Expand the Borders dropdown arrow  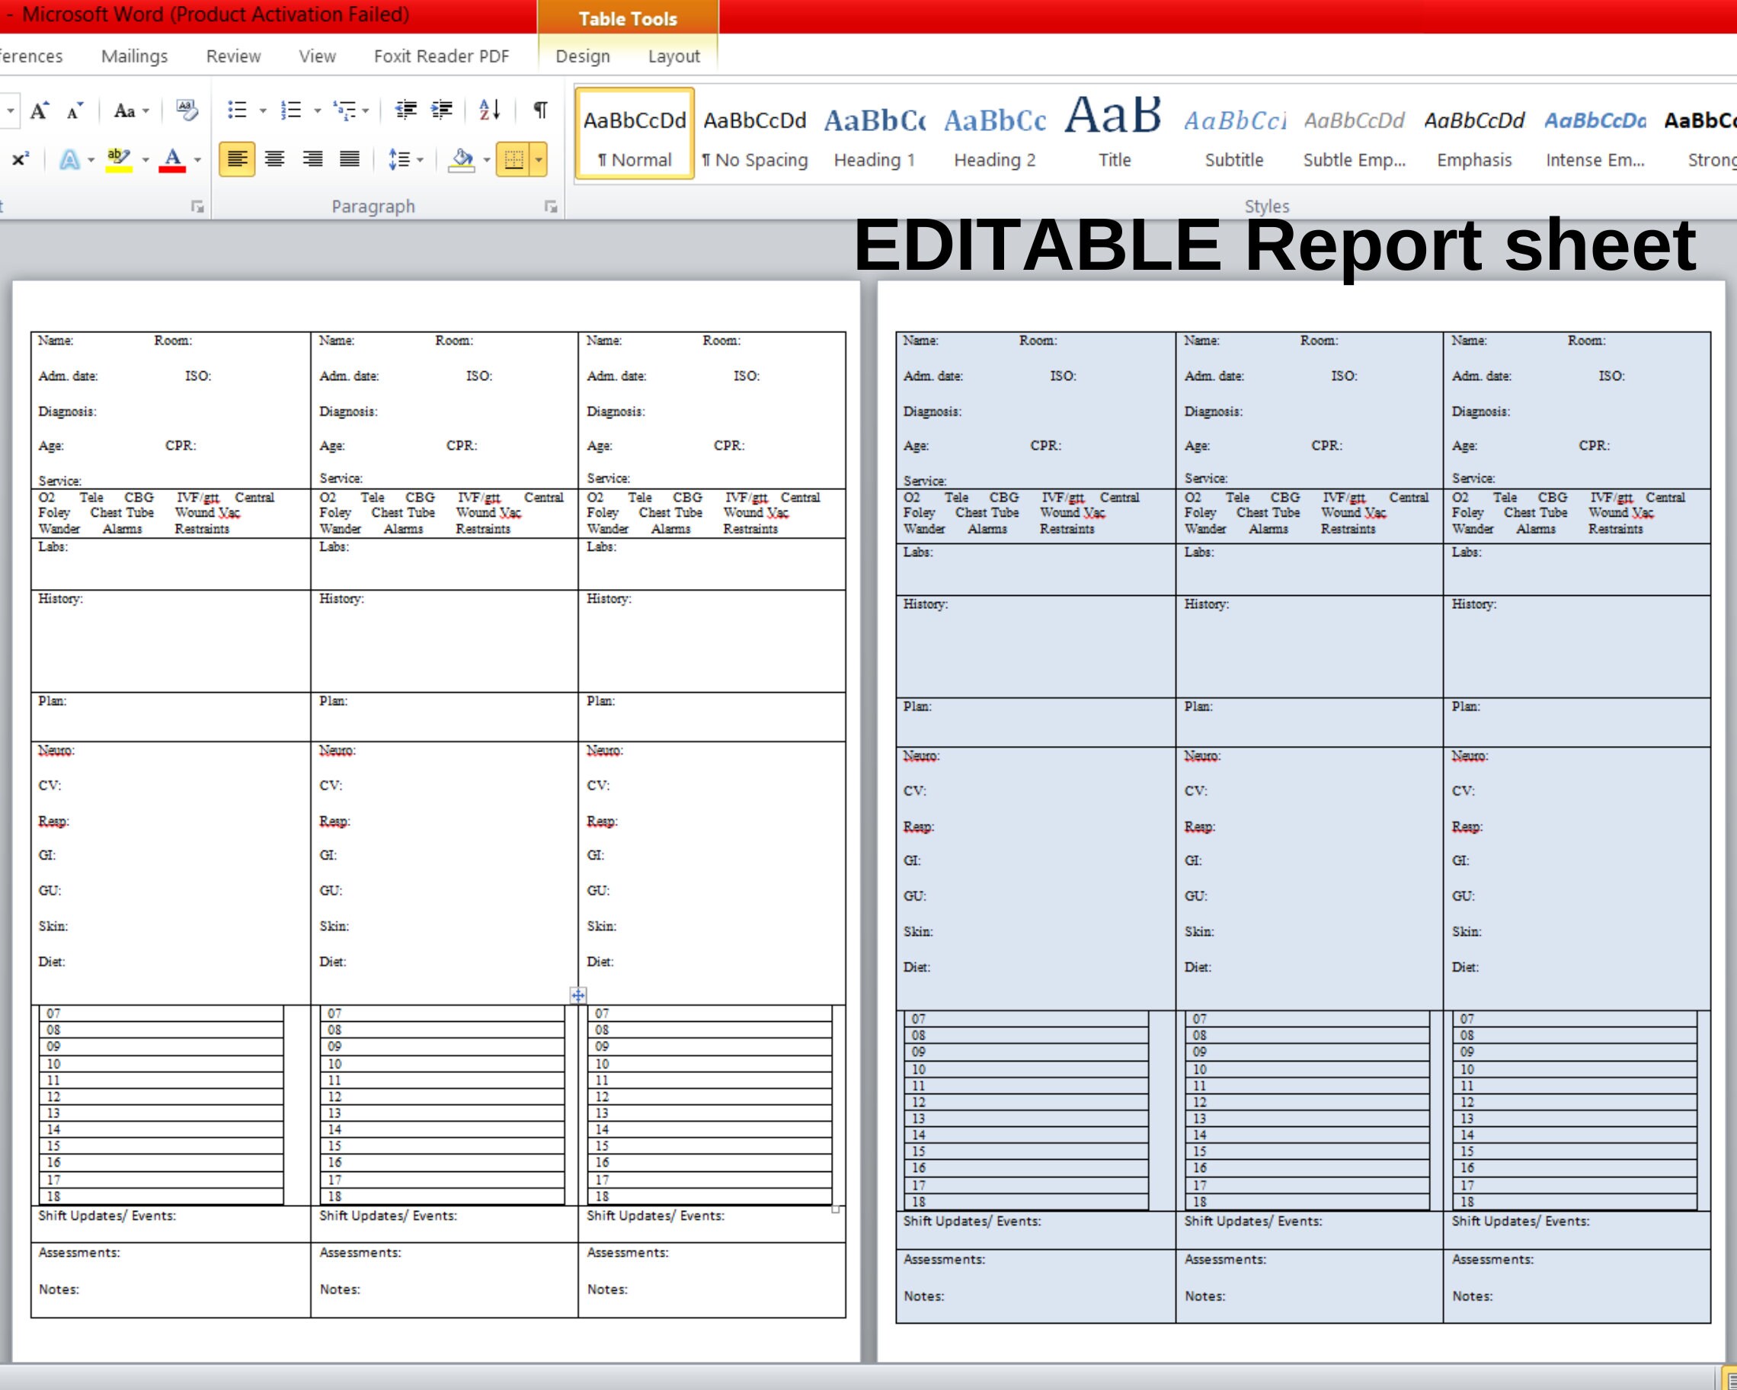coord(537,160)
